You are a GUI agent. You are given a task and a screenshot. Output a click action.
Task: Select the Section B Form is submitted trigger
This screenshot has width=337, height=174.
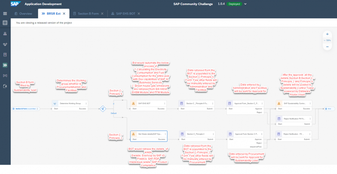pyautogui.click(x=26, y=109)
